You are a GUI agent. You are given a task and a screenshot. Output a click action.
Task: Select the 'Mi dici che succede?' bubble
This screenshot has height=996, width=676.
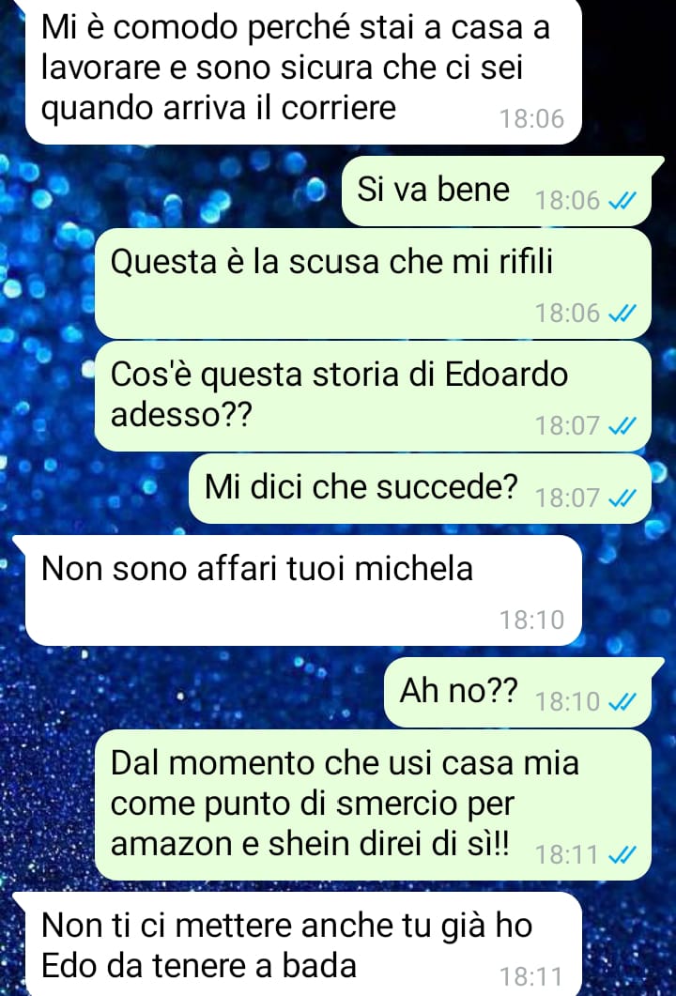pyautogui.click(x=420, y=488)
